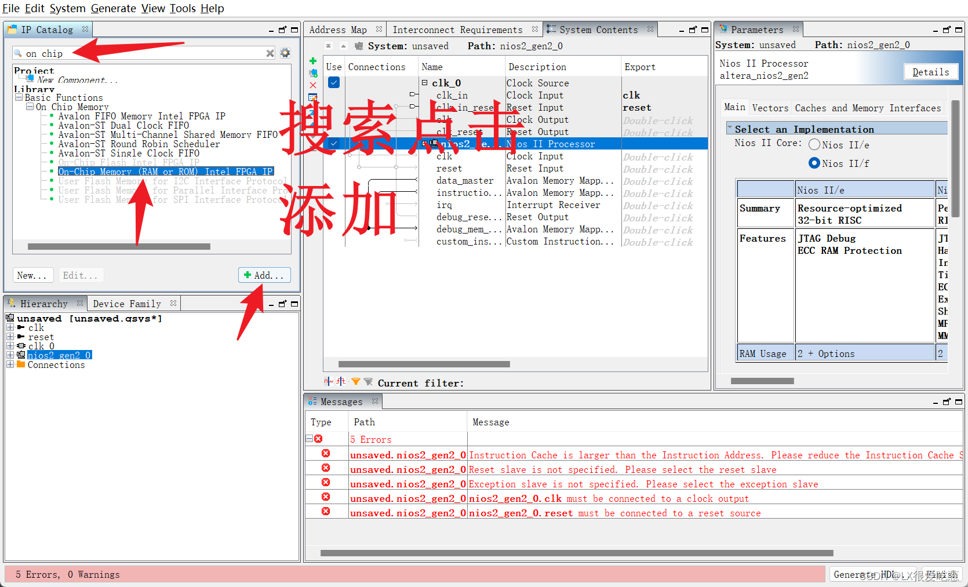Select Avalon FIFO Memory Intel FPGA IP
Viewport: 968px width, 587px height.
point(142,116)
